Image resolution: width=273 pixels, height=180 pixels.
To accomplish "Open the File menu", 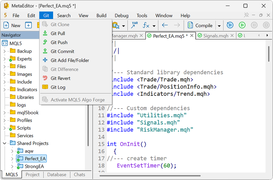I will coord(16,15).
